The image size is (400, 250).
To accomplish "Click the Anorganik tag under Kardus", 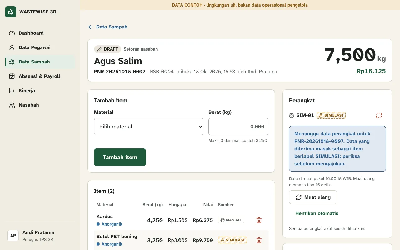I will coord(109,224).
